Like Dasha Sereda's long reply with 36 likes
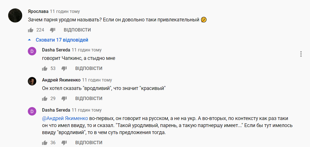This screenshot has width=310, height=147. pos(45,143)
